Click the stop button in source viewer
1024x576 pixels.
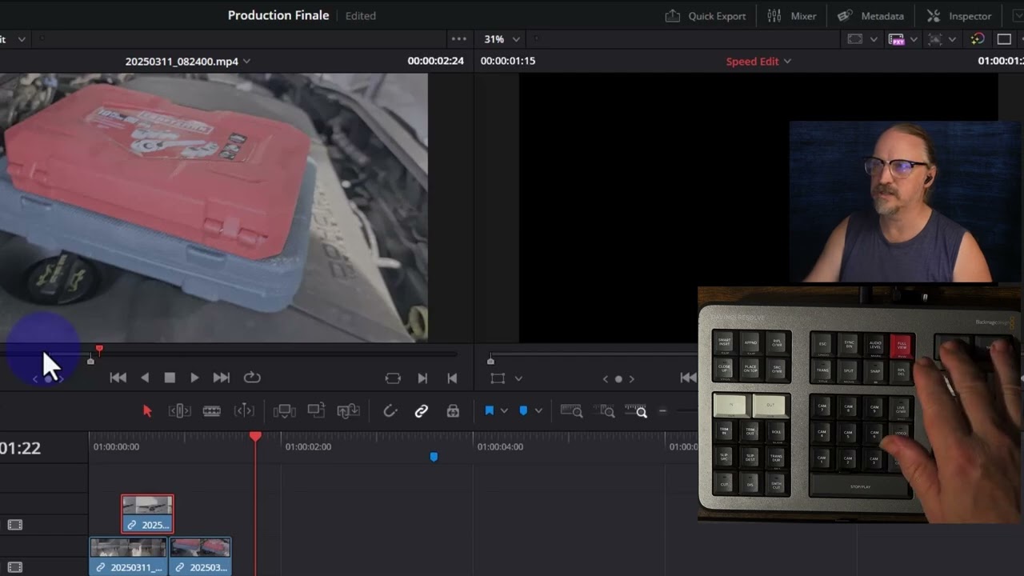170,378
